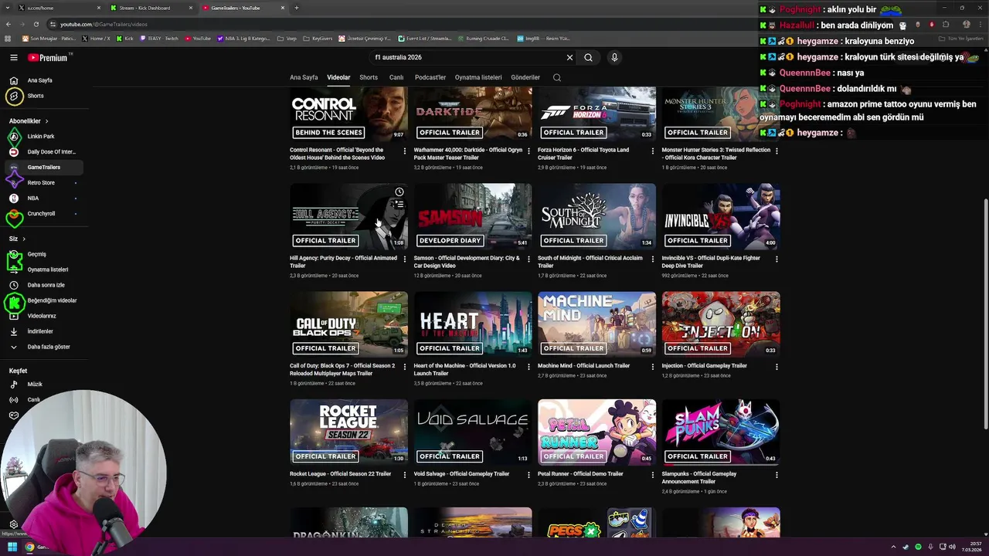Clear the search box with X icon
The height and width of the screenshot is (556, 989).
click(569, 57)
